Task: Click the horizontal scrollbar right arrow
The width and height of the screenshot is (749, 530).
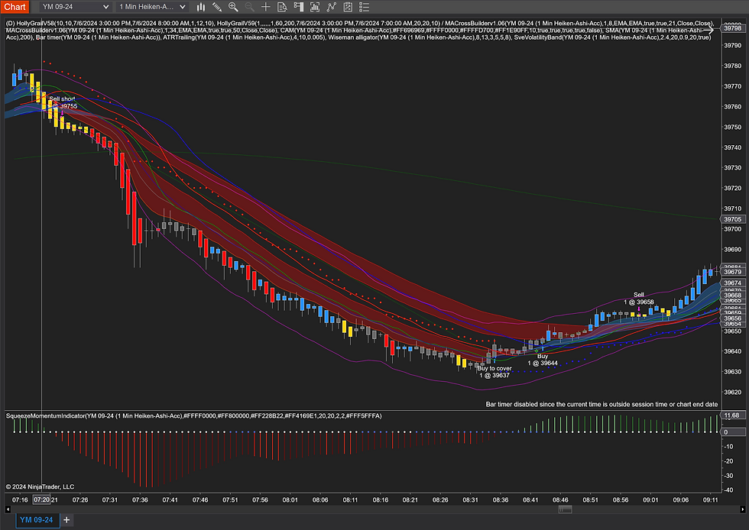Action: click(x=742, y=509)
